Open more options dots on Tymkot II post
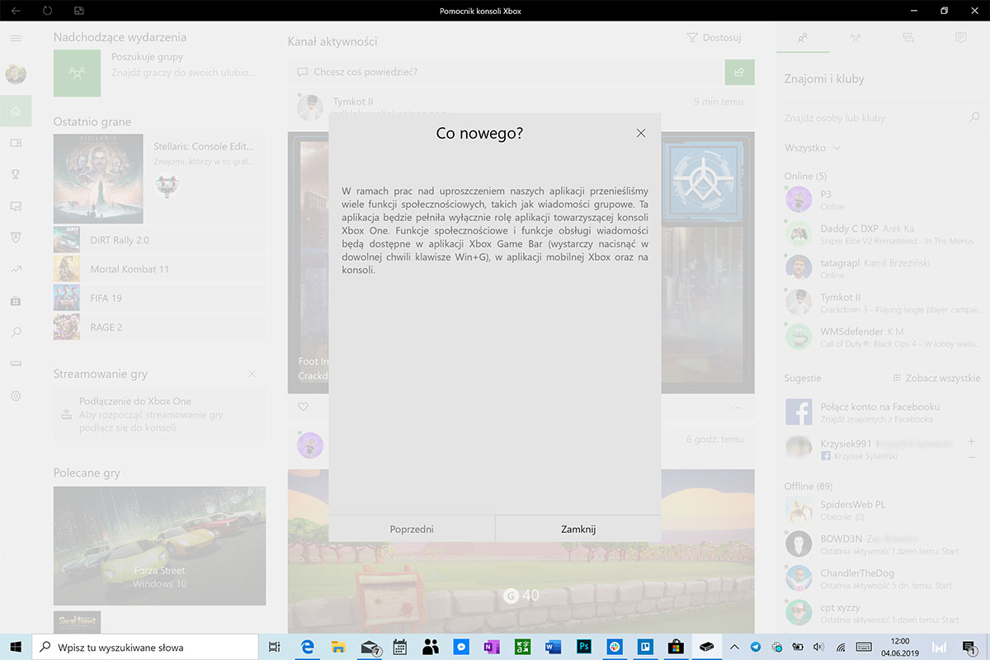This screenshot has width=990, height=660. tap(737, 408)
